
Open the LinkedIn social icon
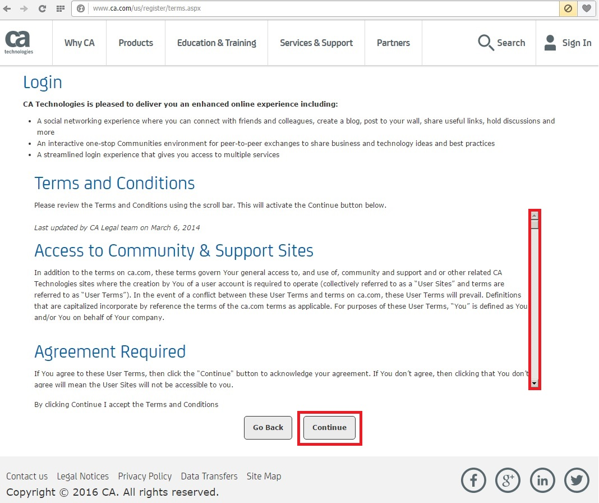(542, 480)
